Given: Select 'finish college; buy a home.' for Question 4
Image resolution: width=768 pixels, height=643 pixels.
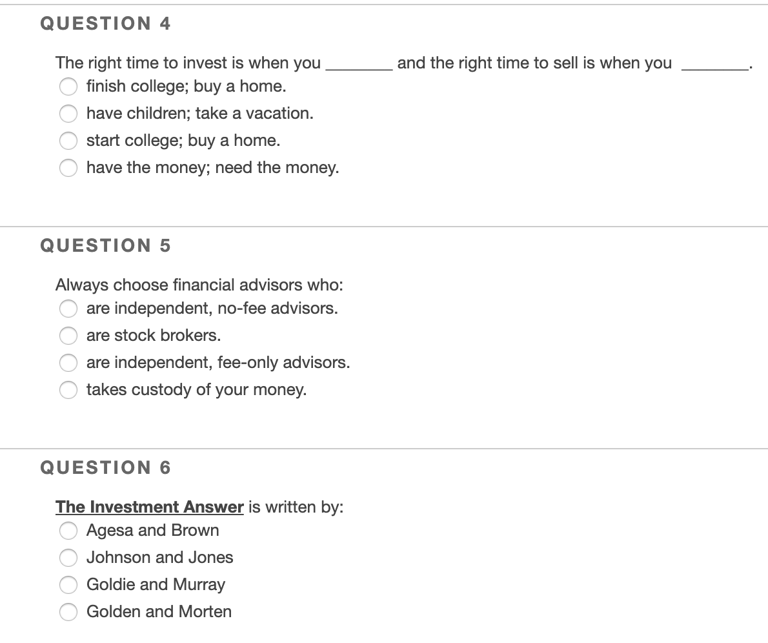Looking at the screenshot, I should click(68, 87).
